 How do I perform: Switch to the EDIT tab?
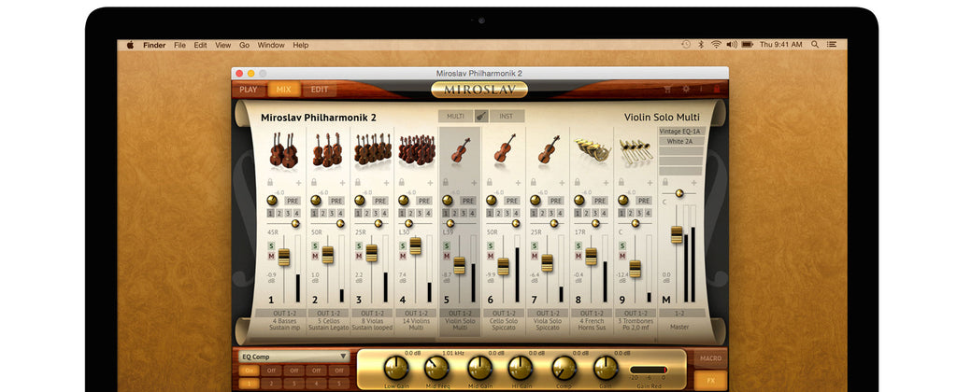click(x=320, y=90)
